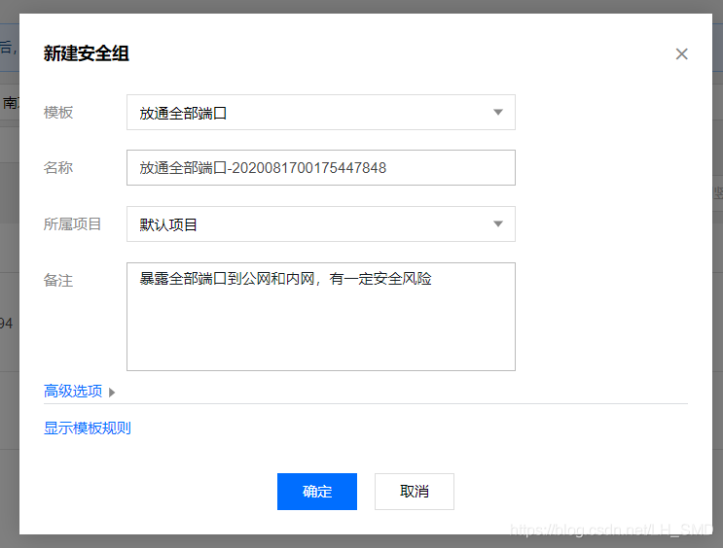Click the 备注 textarea
Screen dimensions: 723x548
tap(321, 317)
